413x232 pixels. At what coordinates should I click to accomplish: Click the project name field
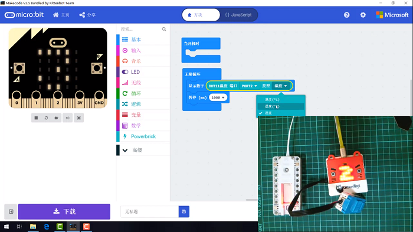(149, 211)
